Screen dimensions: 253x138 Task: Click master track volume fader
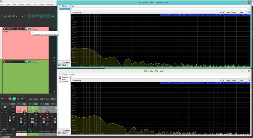tap(10, 119)
